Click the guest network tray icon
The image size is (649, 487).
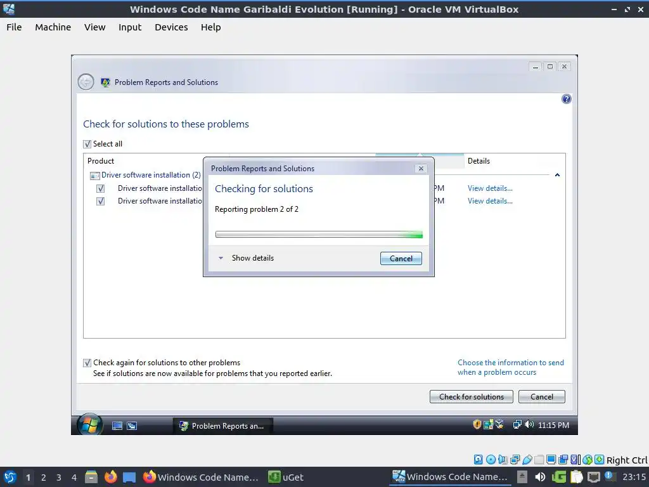tap(517, 424)
